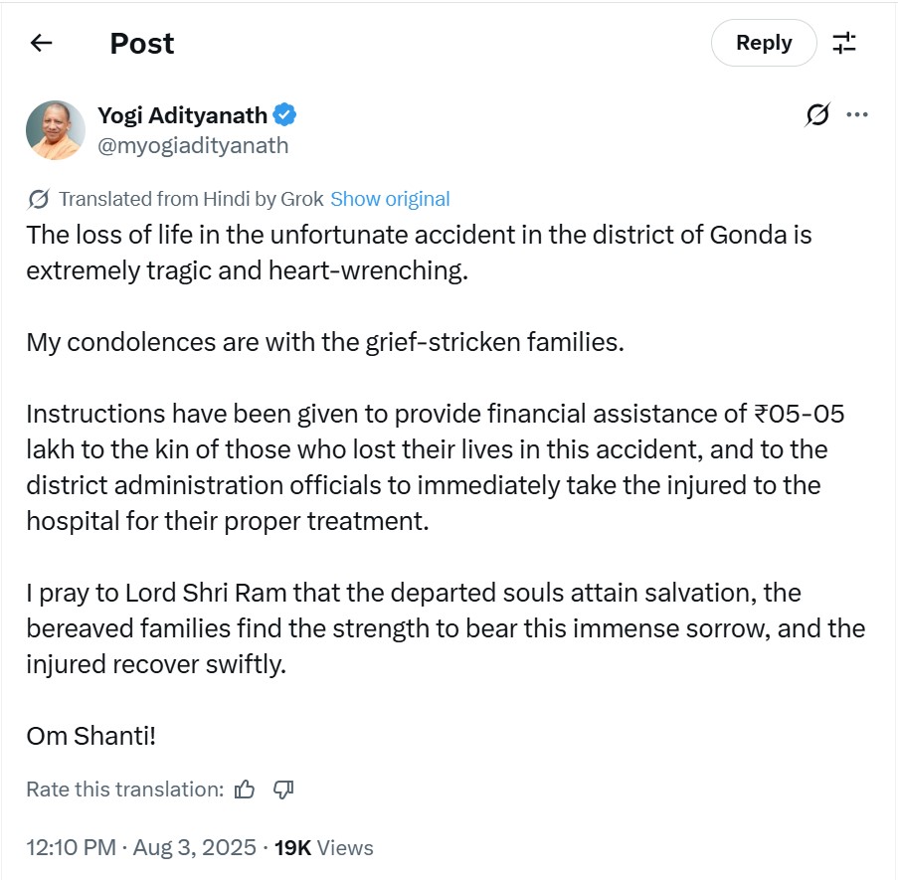This screenshot has width=898, height=880.
Task: Open the three-dot more options menu
Action: pos(857,115)
